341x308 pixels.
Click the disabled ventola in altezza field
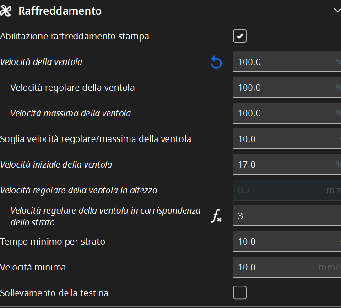tap(284, 190)
